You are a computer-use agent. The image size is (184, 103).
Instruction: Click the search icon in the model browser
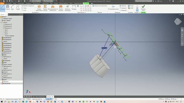click(x=20, y=15)
